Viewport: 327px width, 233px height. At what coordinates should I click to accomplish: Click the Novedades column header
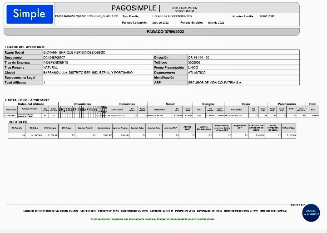[83, 104]
